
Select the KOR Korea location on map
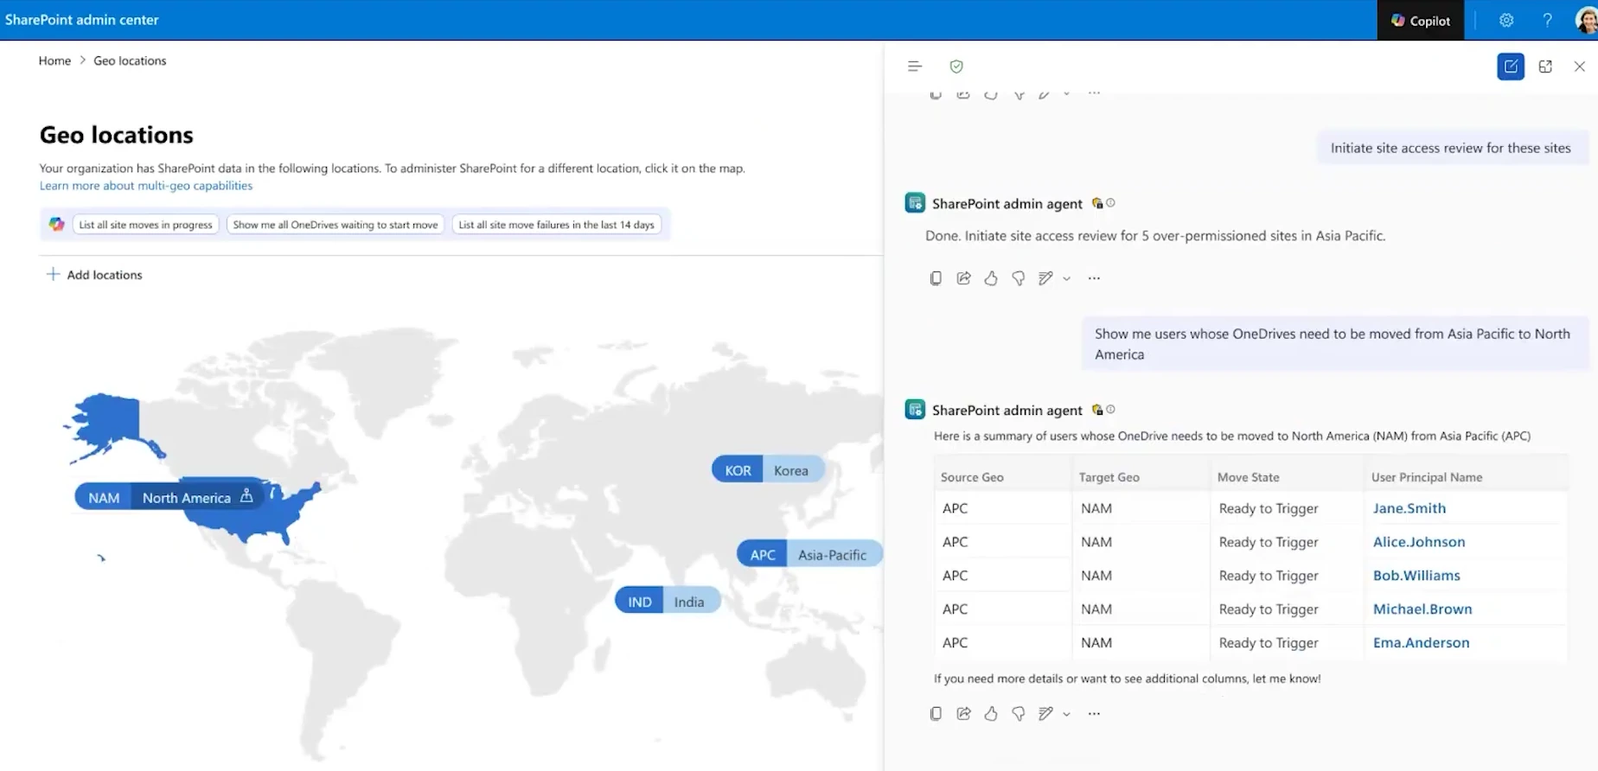click(x=767, y=470)
